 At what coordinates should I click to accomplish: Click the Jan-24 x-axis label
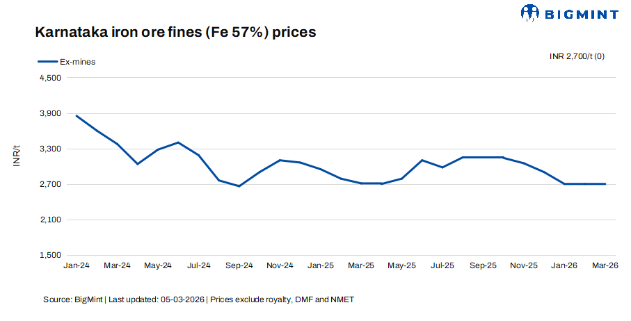(x=76, y=265)
